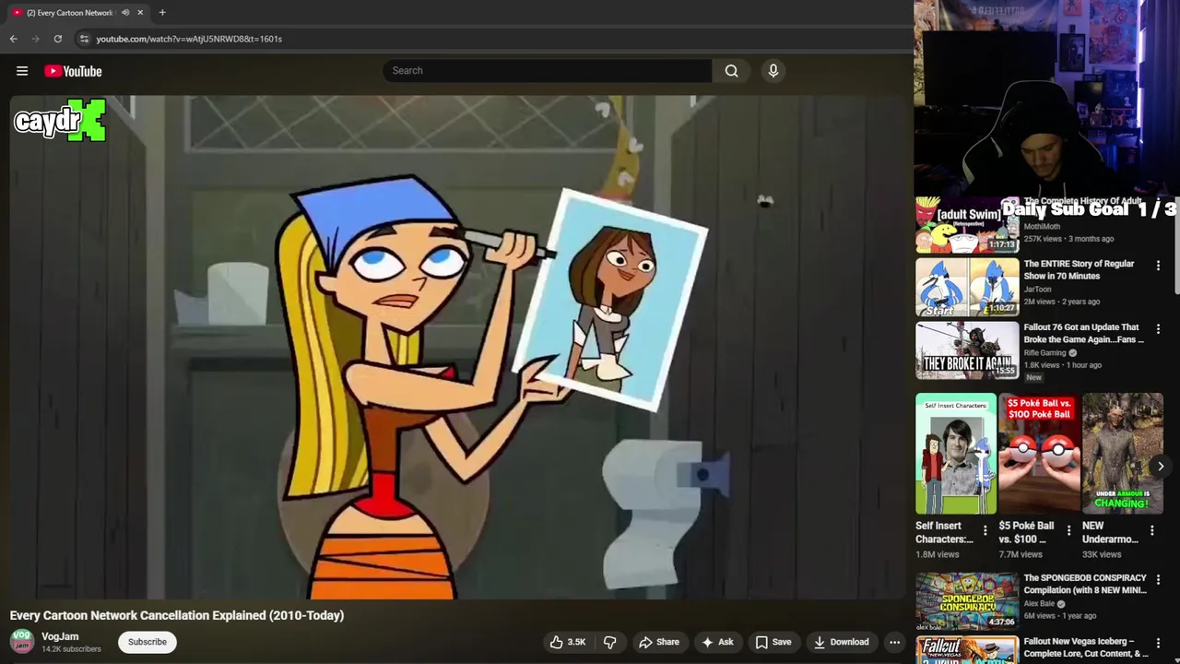Open The ENTIRE Story of Regular Show title
1180x664 pixels.
point(1079,270)
